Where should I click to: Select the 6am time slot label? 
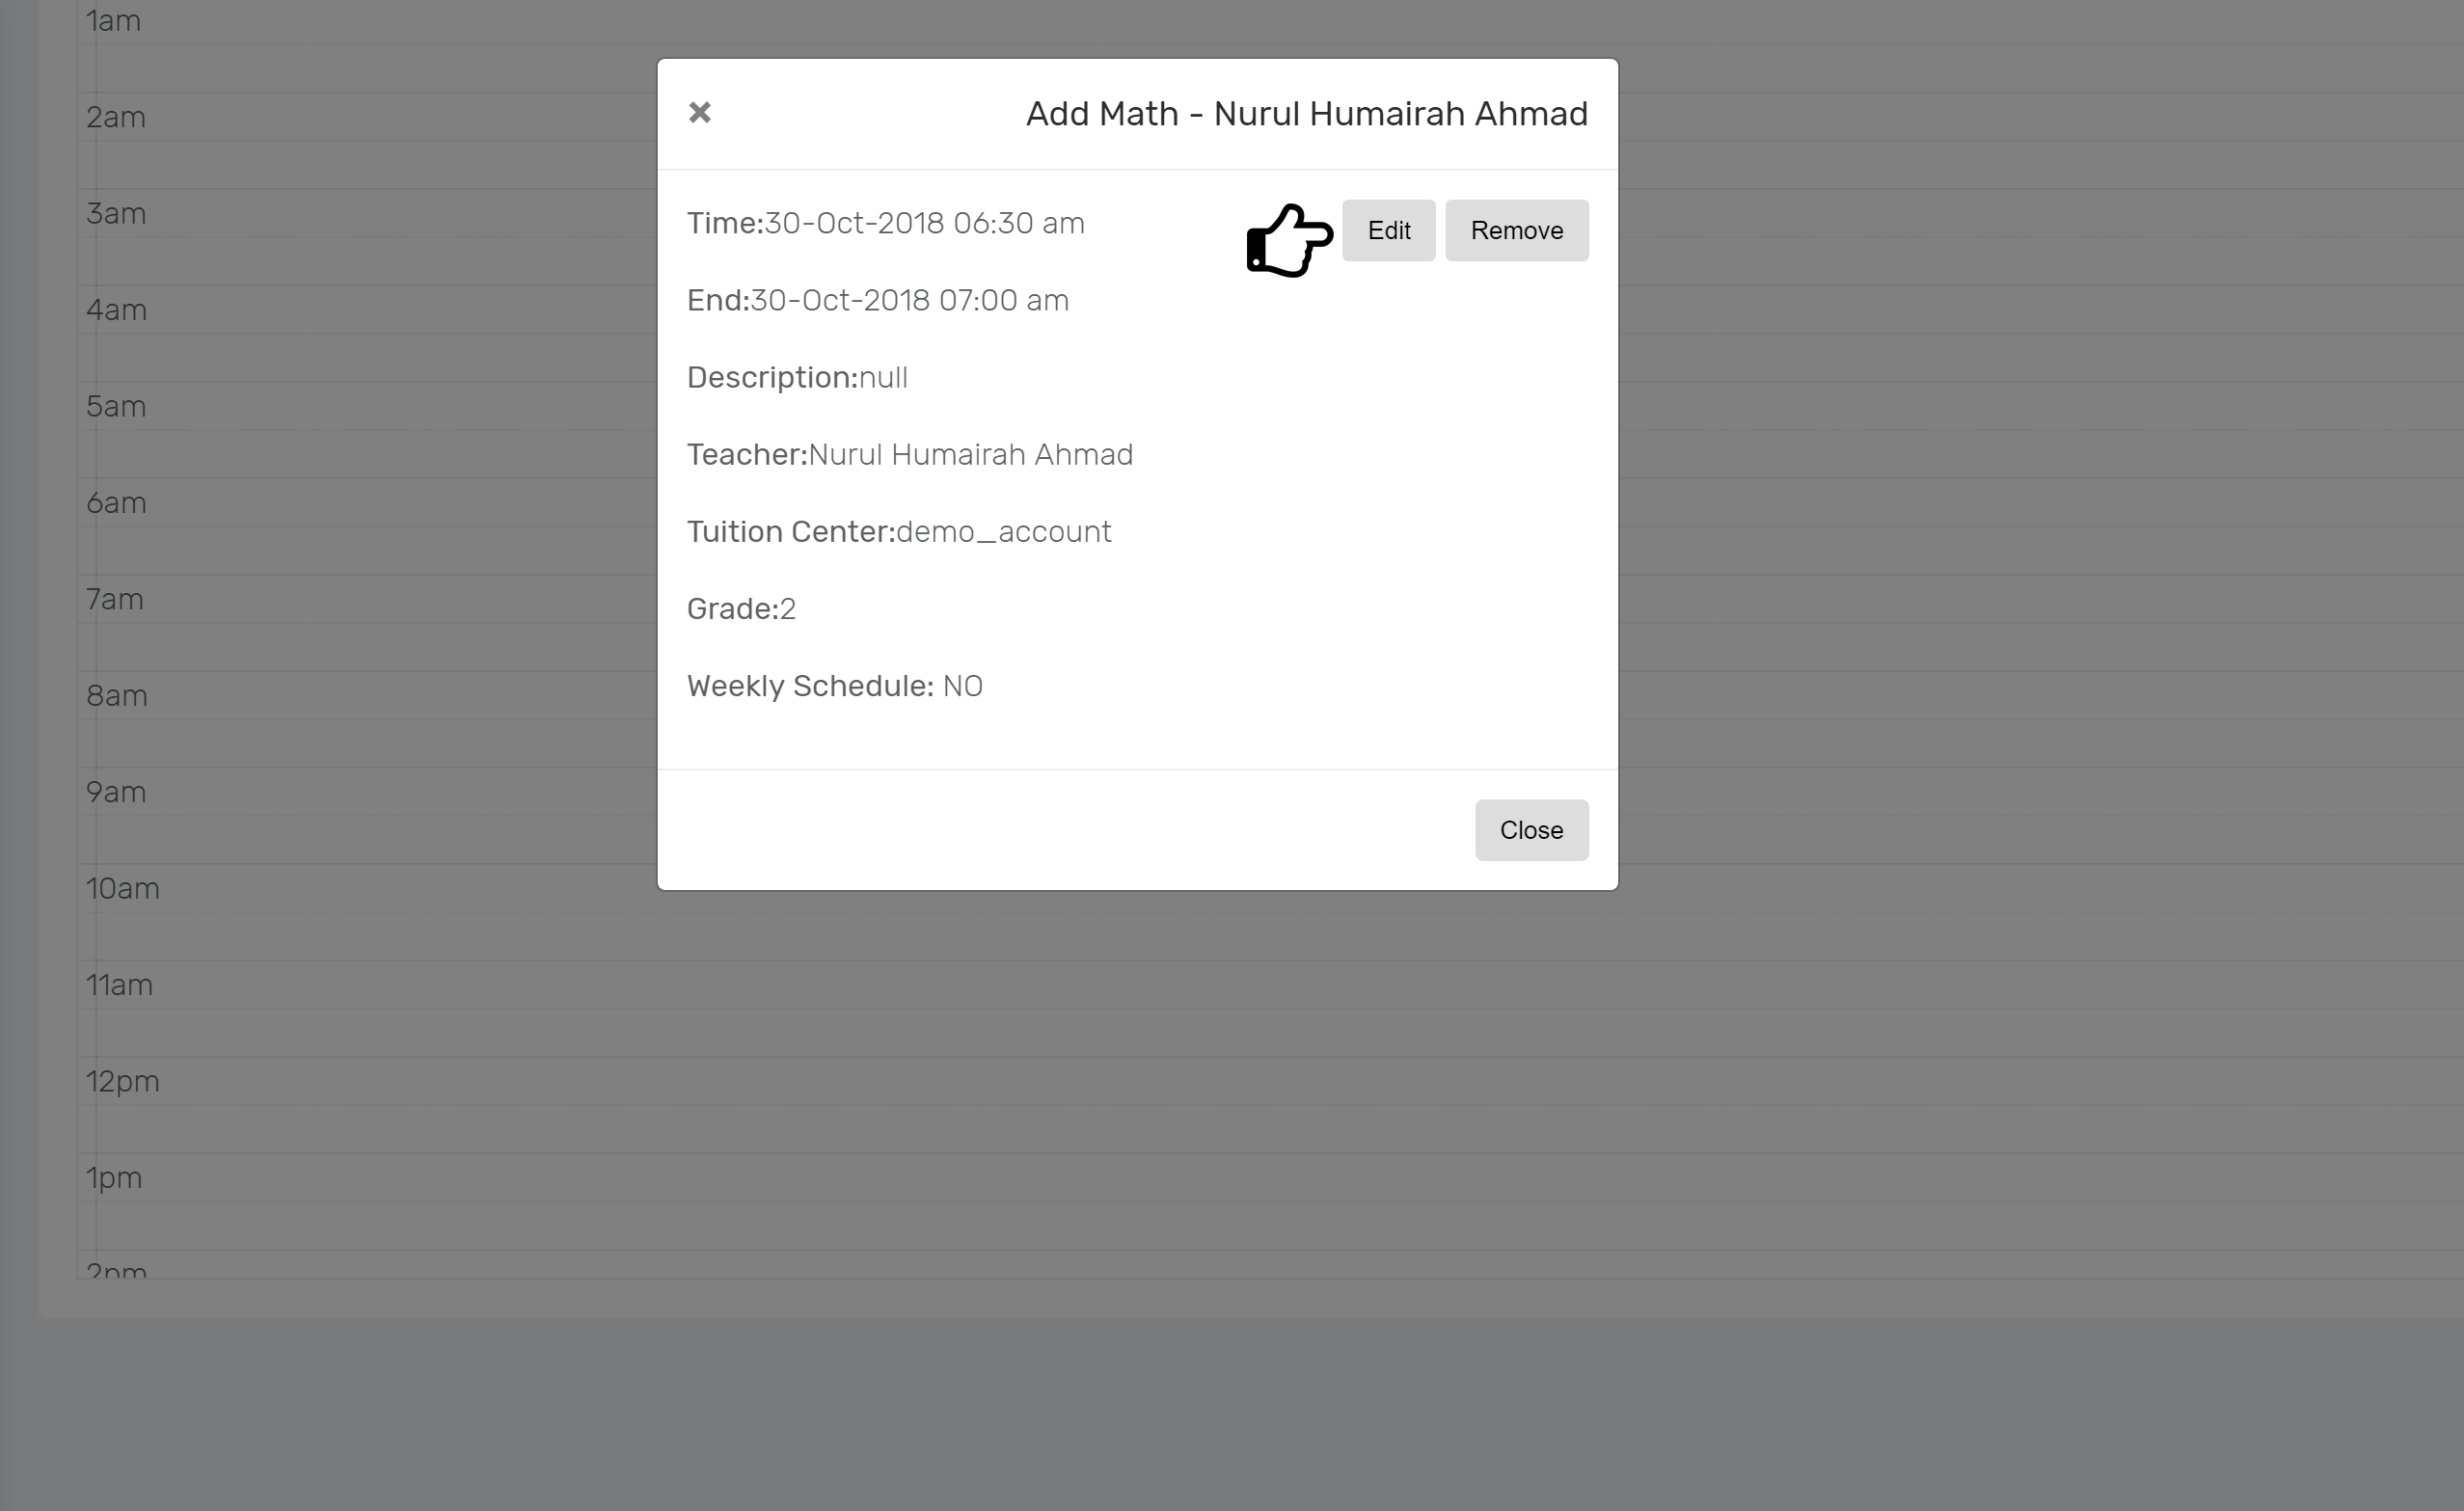point(116,503)
